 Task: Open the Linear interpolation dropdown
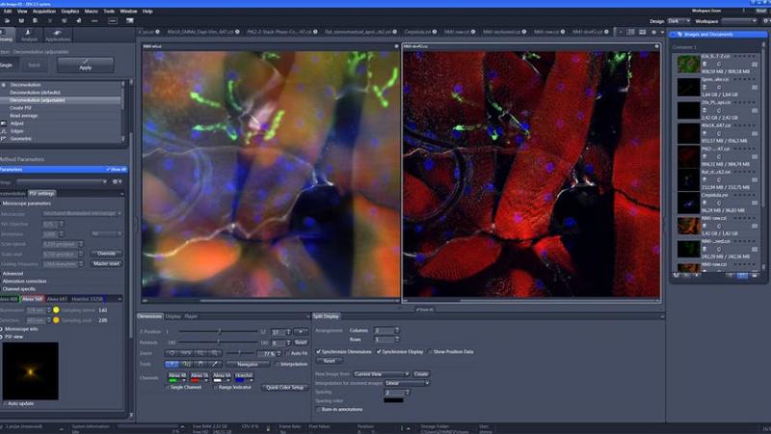coord(407,383)
